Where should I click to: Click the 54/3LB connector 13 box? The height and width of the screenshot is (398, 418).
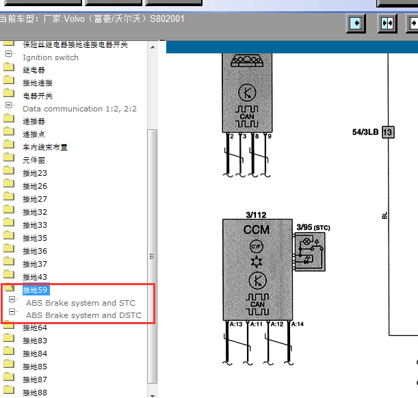[388, 132]
